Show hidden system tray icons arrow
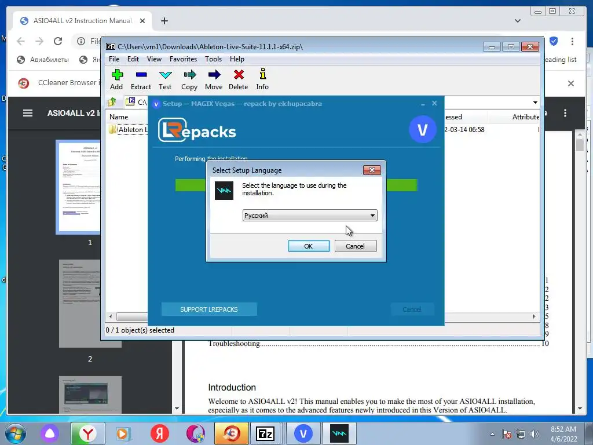Screen dimensions: 593x445 pyautogui.click(x=492, y=434)
